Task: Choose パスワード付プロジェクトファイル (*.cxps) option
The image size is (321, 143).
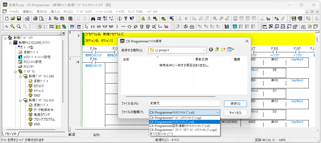Action: point(185,130)
